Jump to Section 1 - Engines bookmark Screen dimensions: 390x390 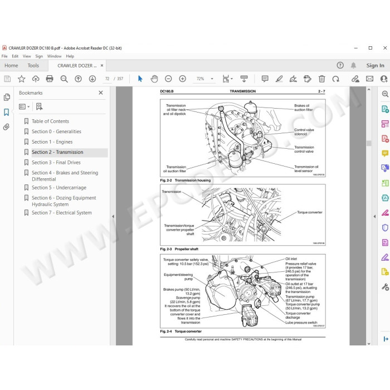point(52,142)
